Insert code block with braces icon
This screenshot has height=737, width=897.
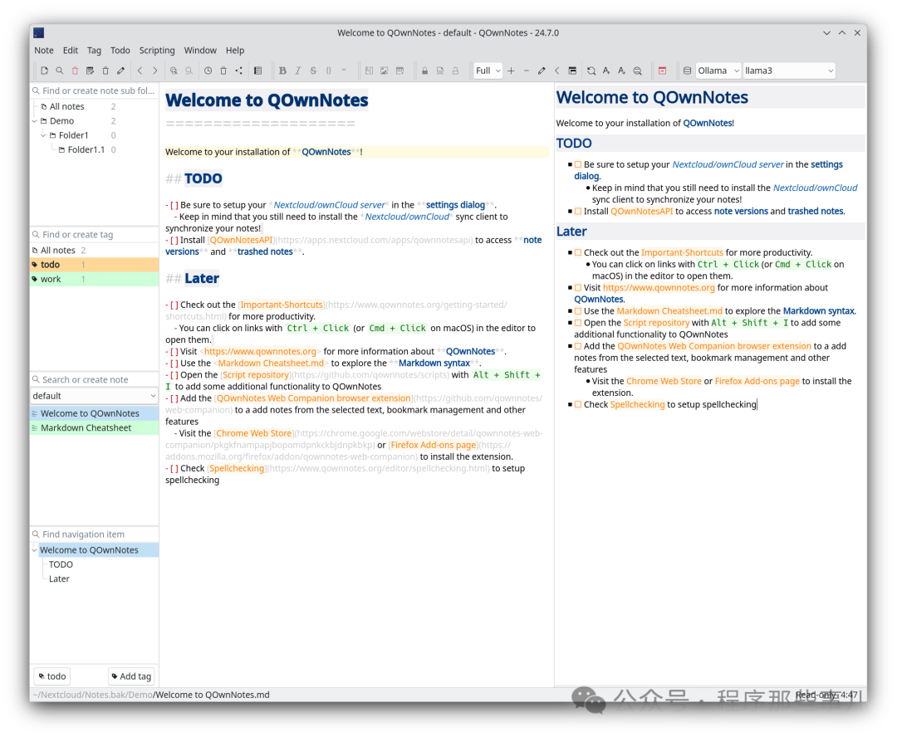328,71
